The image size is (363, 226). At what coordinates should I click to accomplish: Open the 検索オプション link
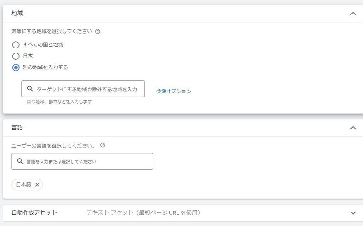point(173,91)
